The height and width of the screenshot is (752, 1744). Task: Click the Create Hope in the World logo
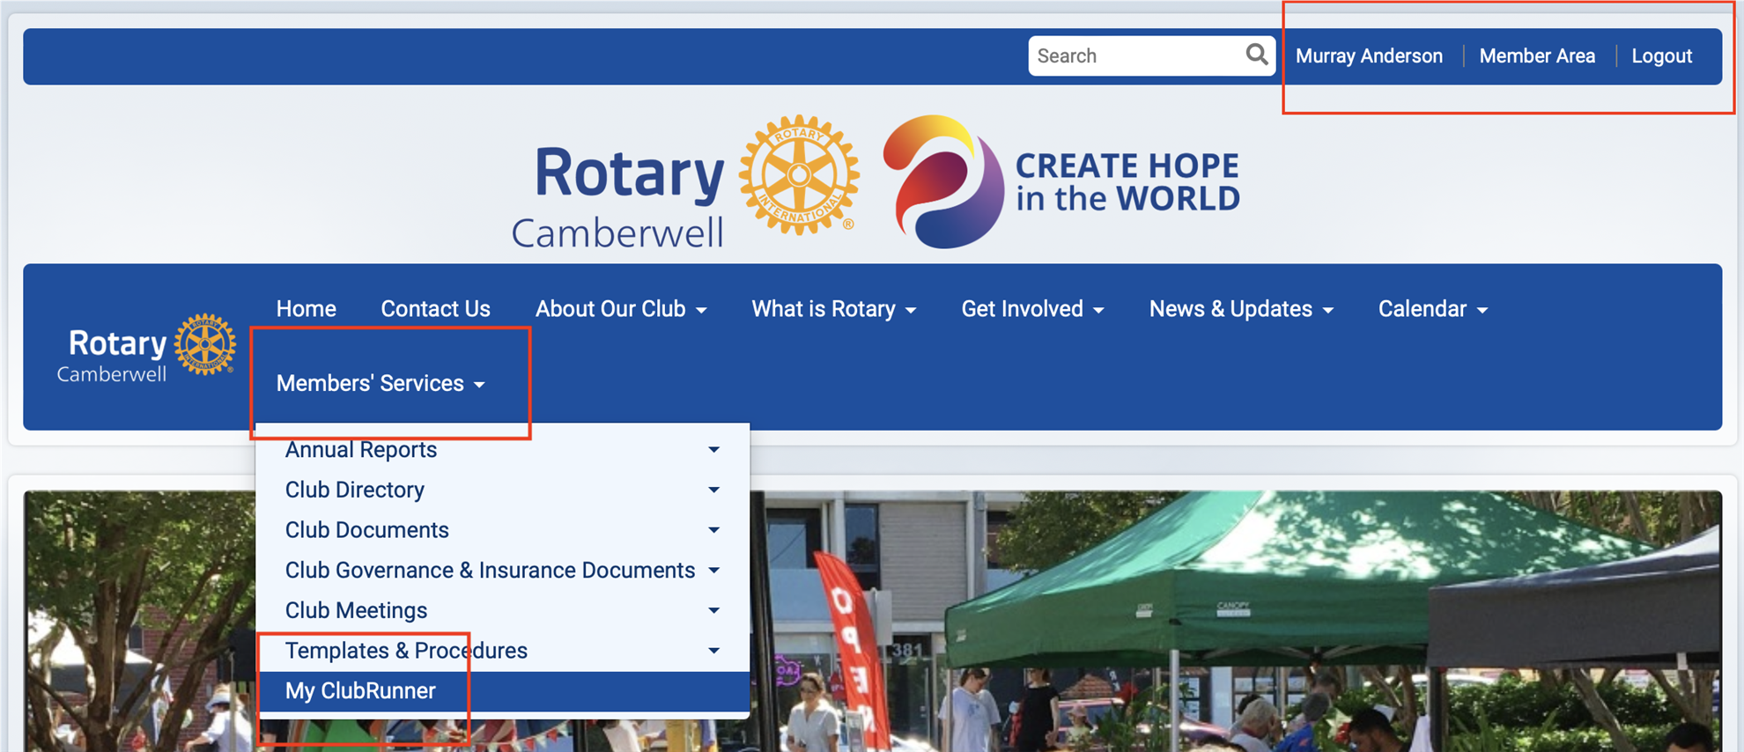1061,181
